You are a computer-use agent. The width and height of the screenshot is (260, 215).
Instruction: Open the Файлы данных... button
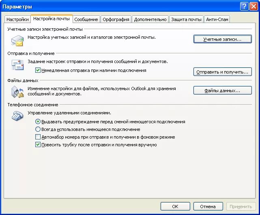click(x=223, y=91)
